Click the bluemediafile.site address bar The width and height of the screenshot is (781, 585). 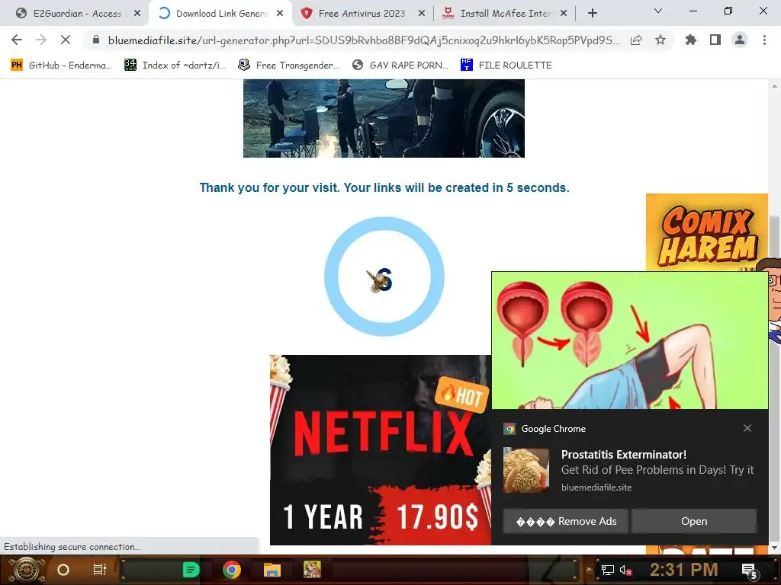(x=364, y=40)
